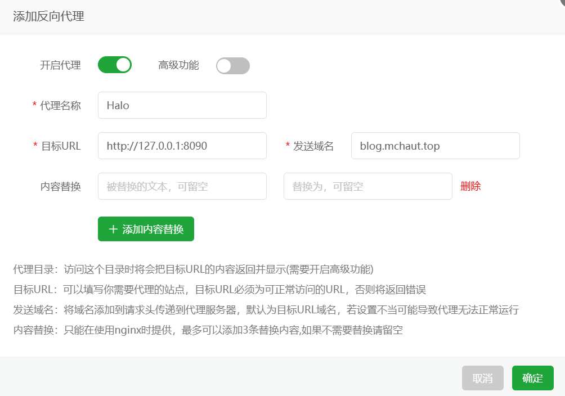Click the 高级功能 label text
Image resolution: width=565 pixels, height=396 pixels.
[x=178, y=65]
